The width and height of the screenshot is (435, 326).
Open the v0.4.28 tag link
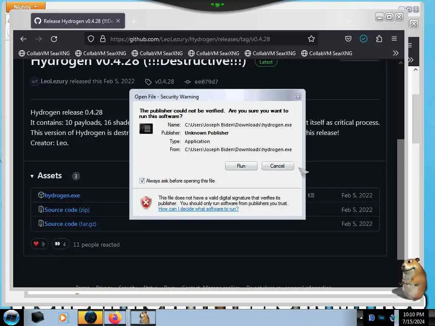click(x=160, y=82)
